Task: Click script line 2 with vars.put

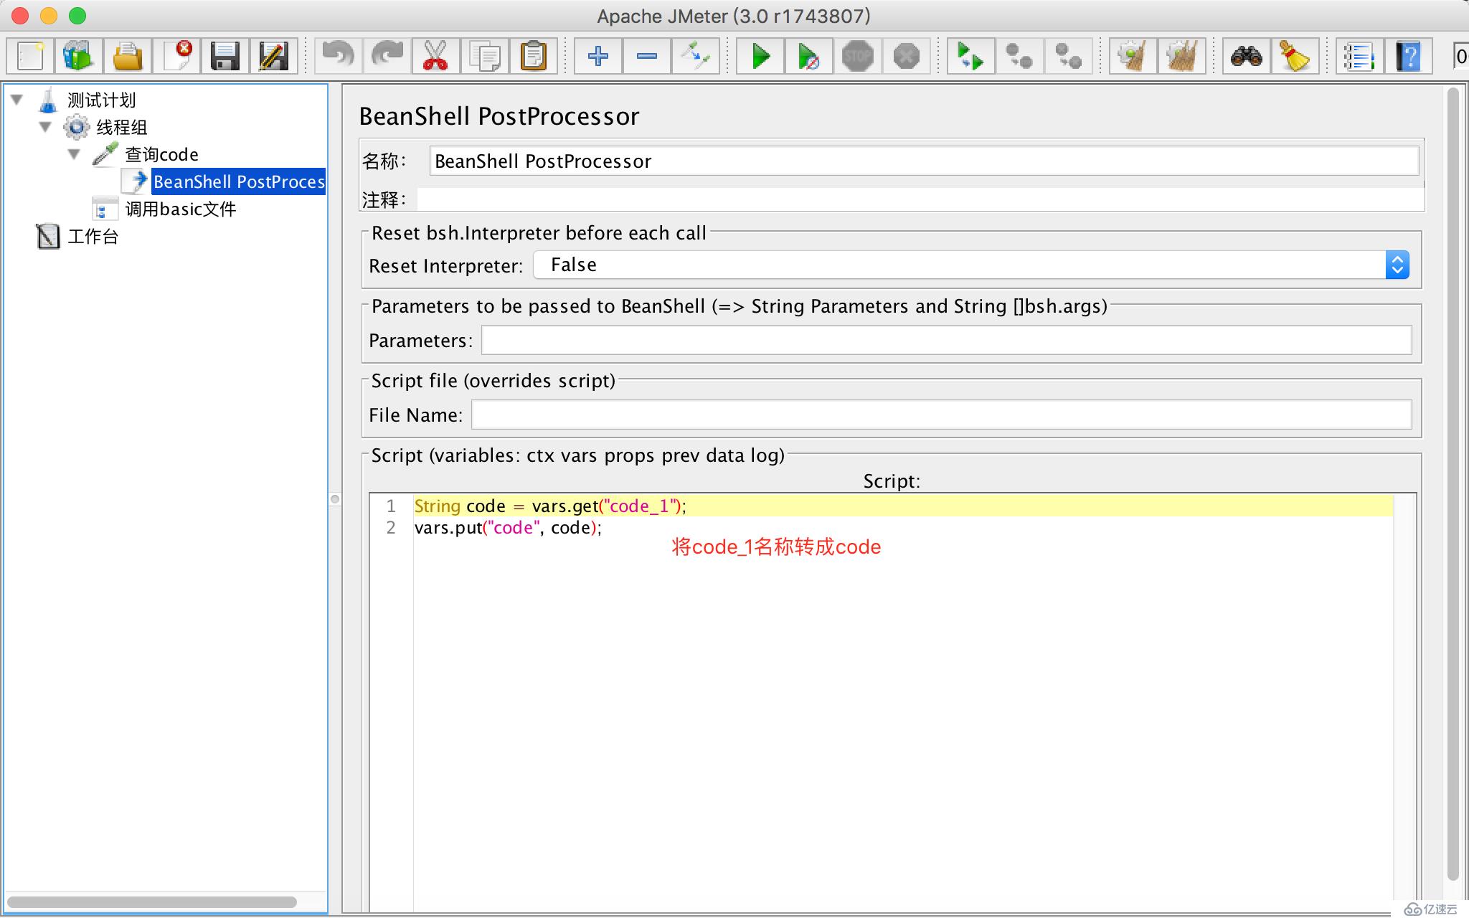Action: (x=508, y=528)
